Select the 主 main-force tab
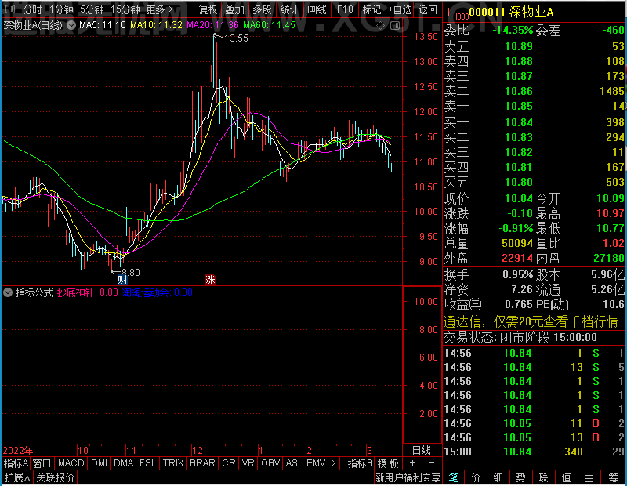Screen dimensions: 627x486 coord(589,477)
